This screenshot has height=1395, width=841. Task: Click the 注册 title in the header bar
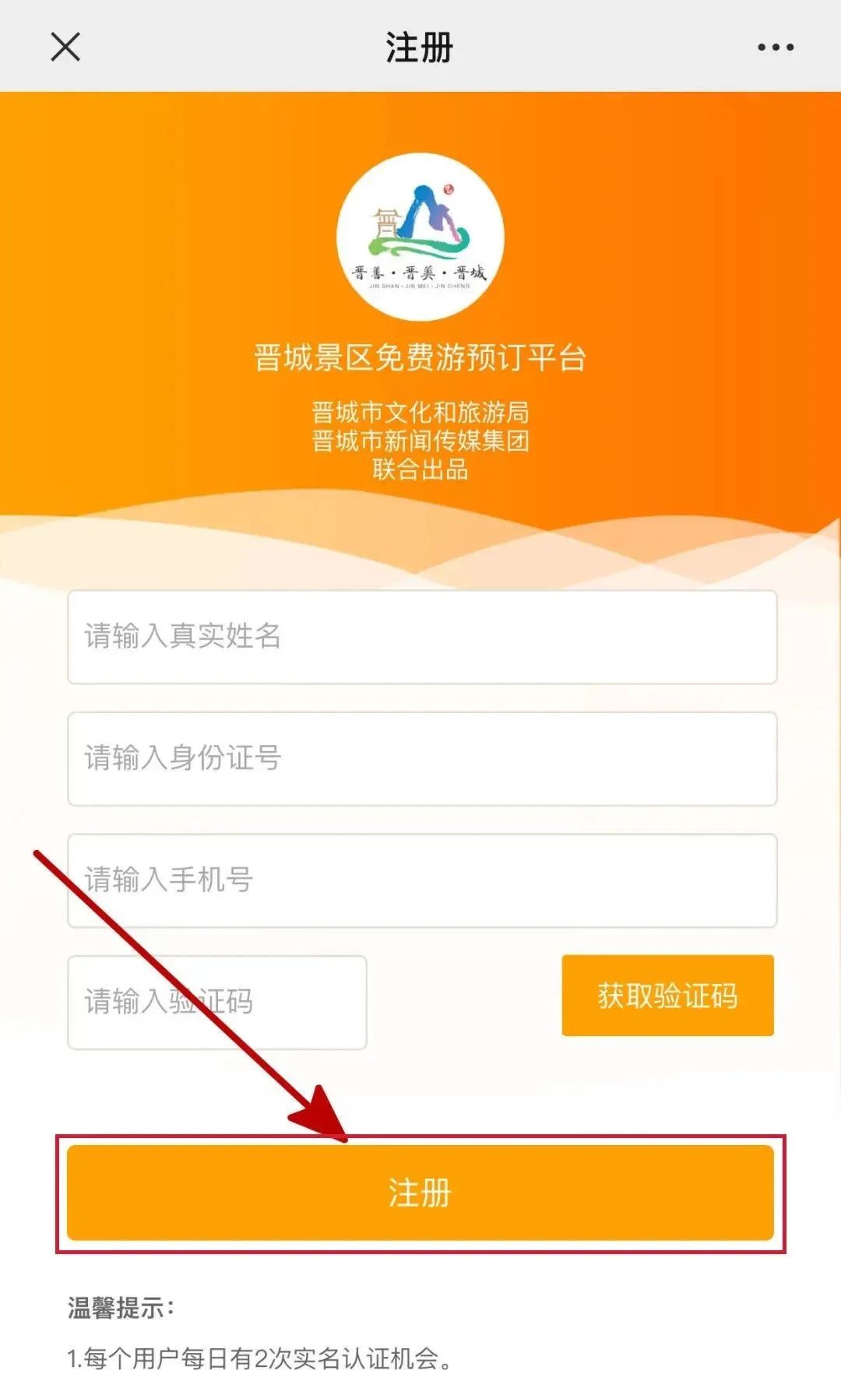pos(420,47)
